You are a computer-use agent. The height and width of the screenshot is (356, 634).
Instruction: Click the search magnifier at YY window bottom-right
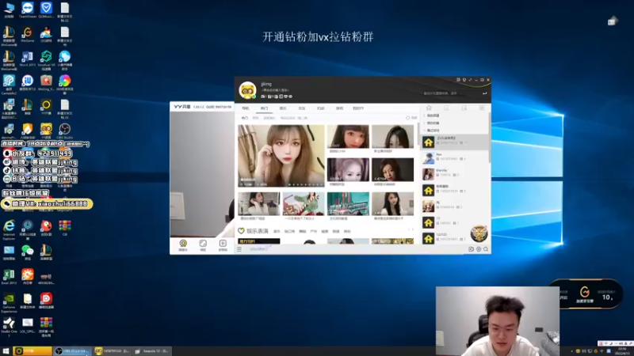486,249
